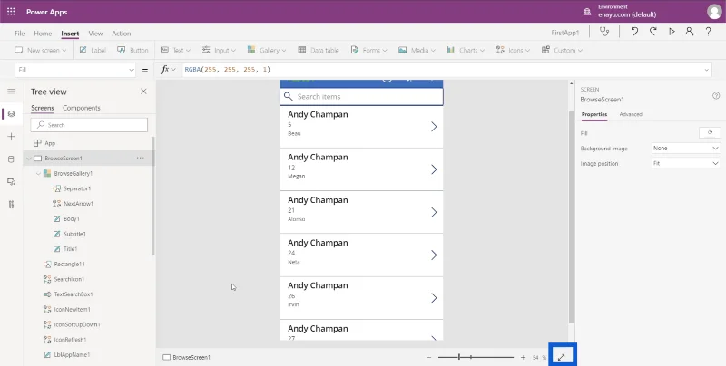Run the App checker stethoscope icon
The image size is (726, 366).
click(604, 32)
